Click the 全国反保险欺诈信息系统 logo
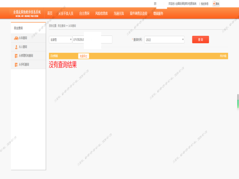 click(27, 13)
